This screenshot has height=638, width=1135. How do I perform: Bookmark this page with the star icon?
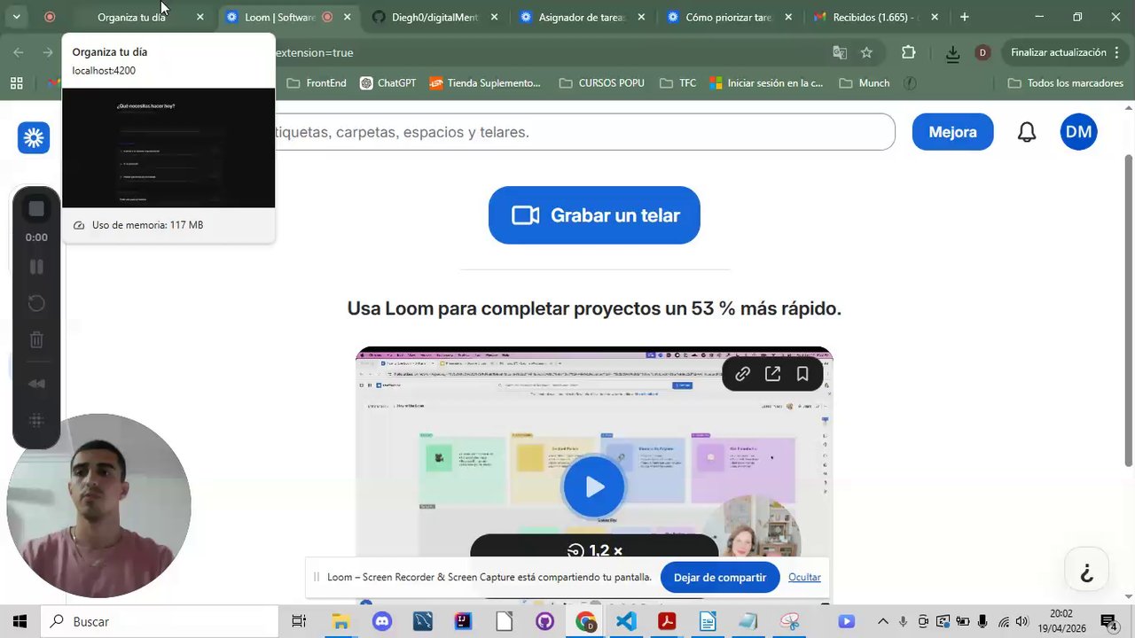(x=866, y=52)
